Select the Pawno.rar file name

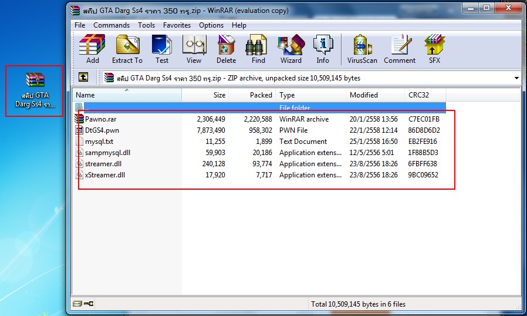click(x=100, y=119)
